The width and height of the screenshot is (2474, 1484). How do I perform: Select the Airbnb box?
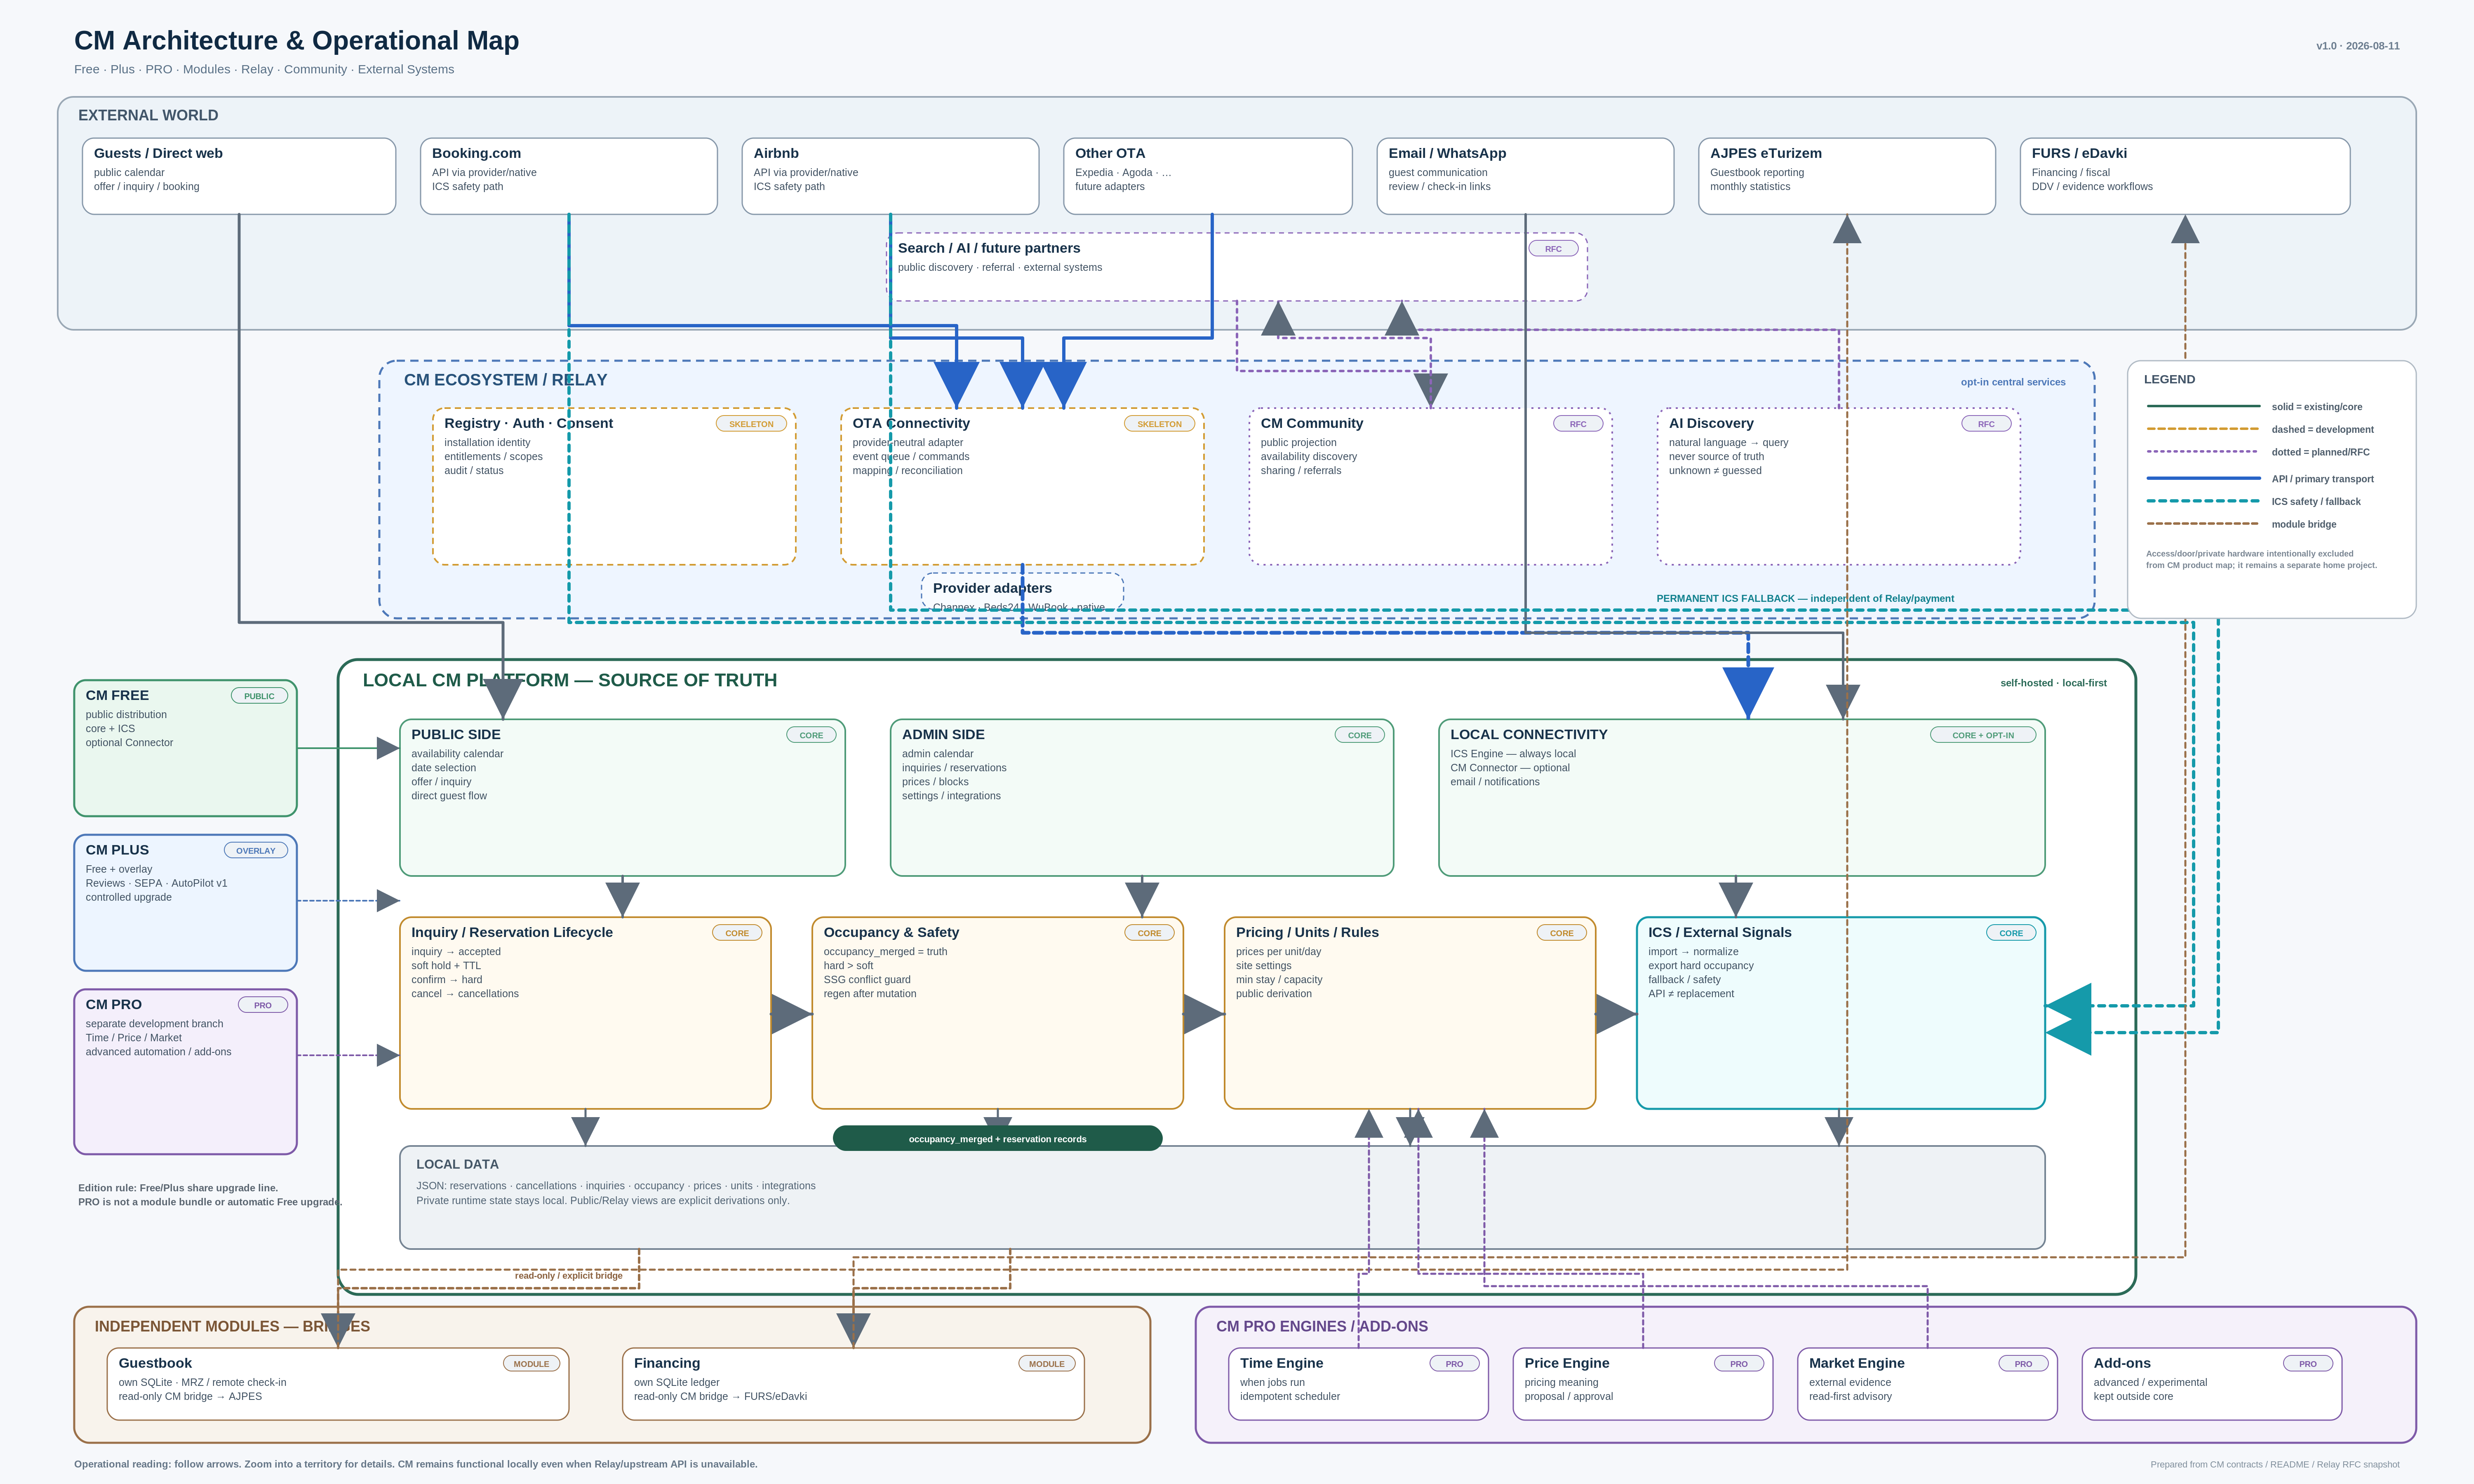tap(890, 176)
